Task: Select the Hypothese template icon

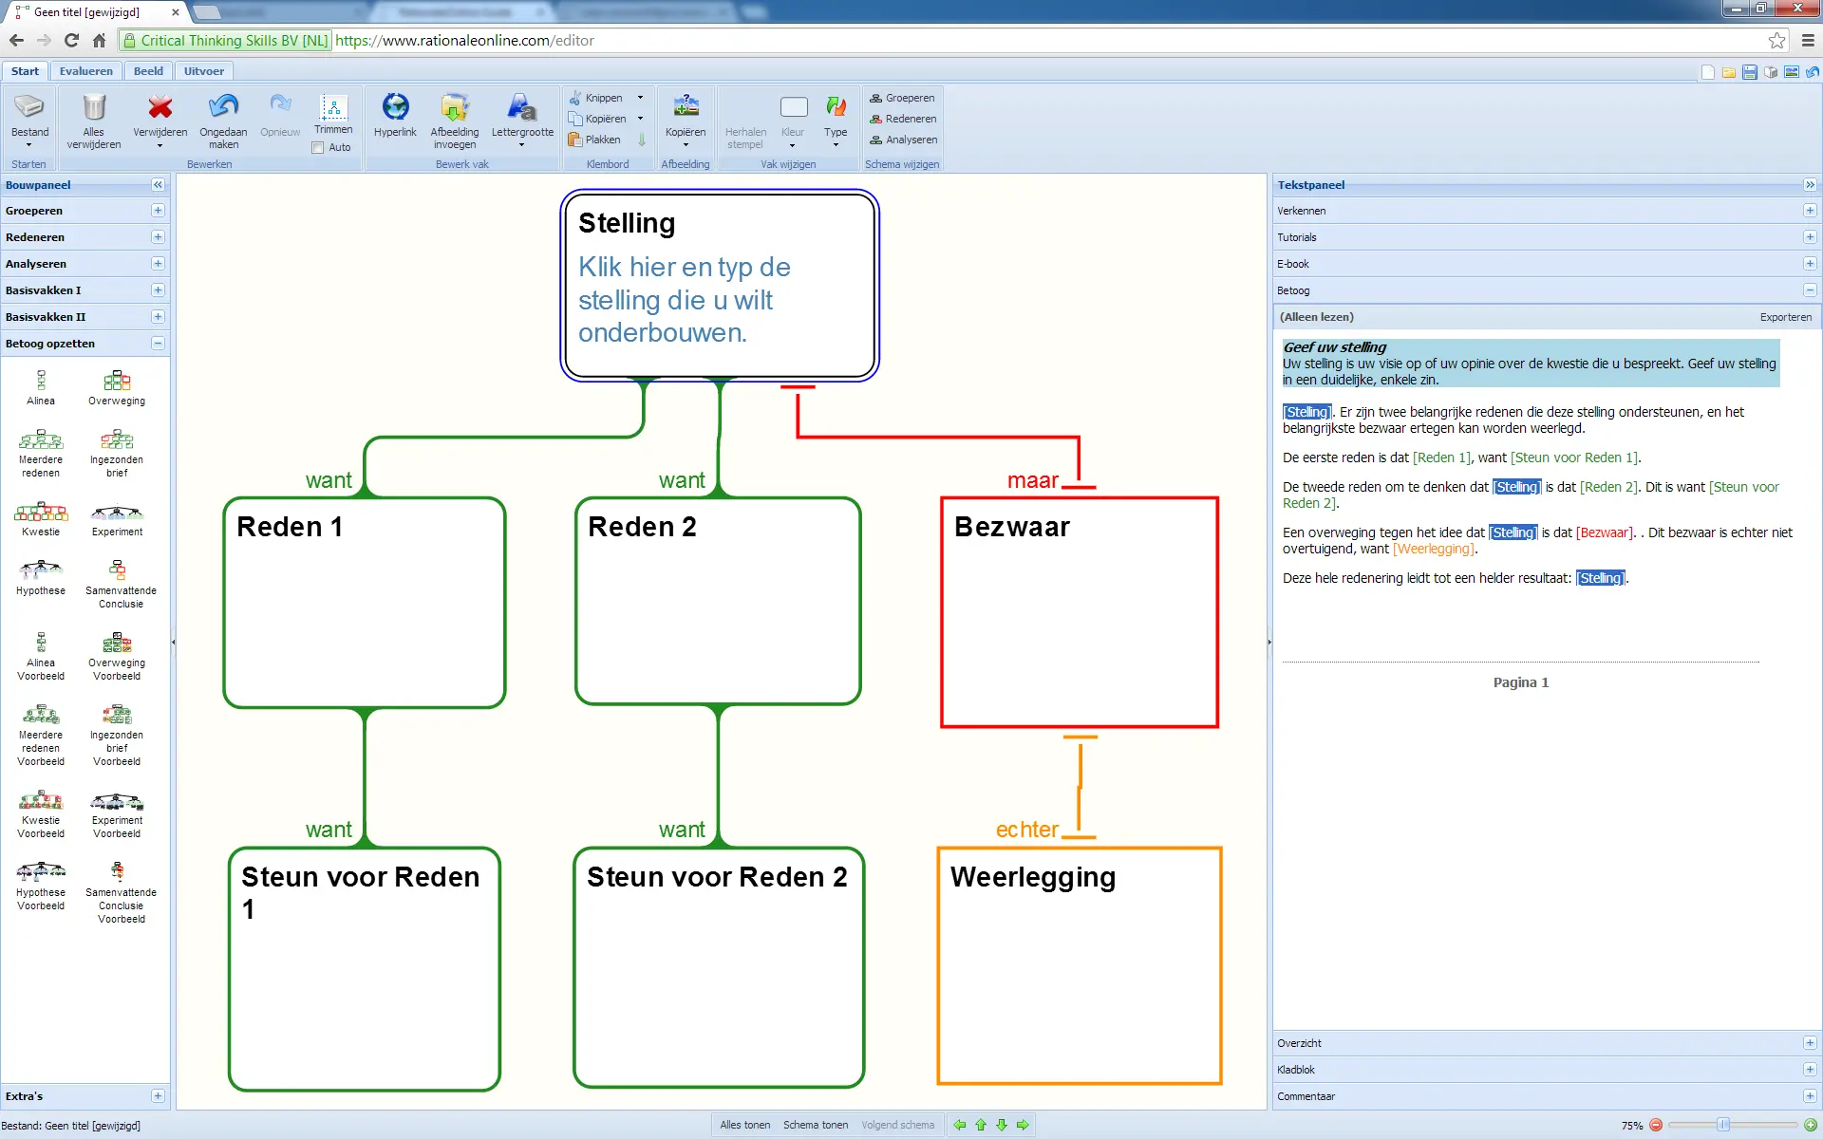Action: click(x=41, y=570)
